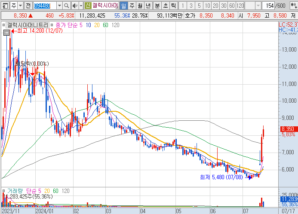Click the 07/17 date in bottom corner
The width and height of the screenshot is (298, 214).
click(x=288, y=211)
